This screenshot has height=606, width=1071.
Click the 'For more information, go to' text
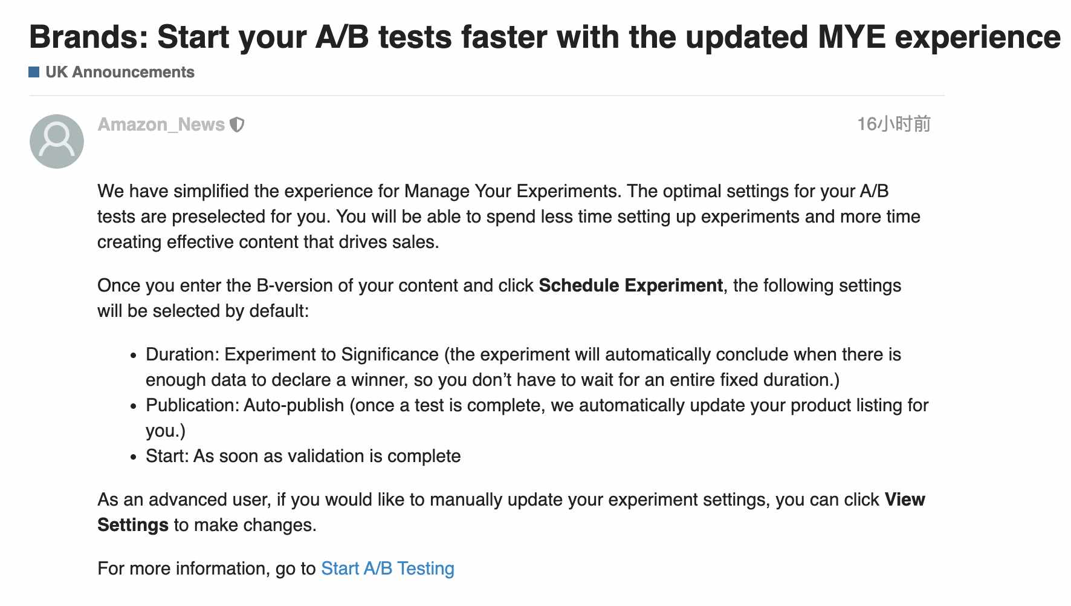pyautogui.click(x=207, y=569)
